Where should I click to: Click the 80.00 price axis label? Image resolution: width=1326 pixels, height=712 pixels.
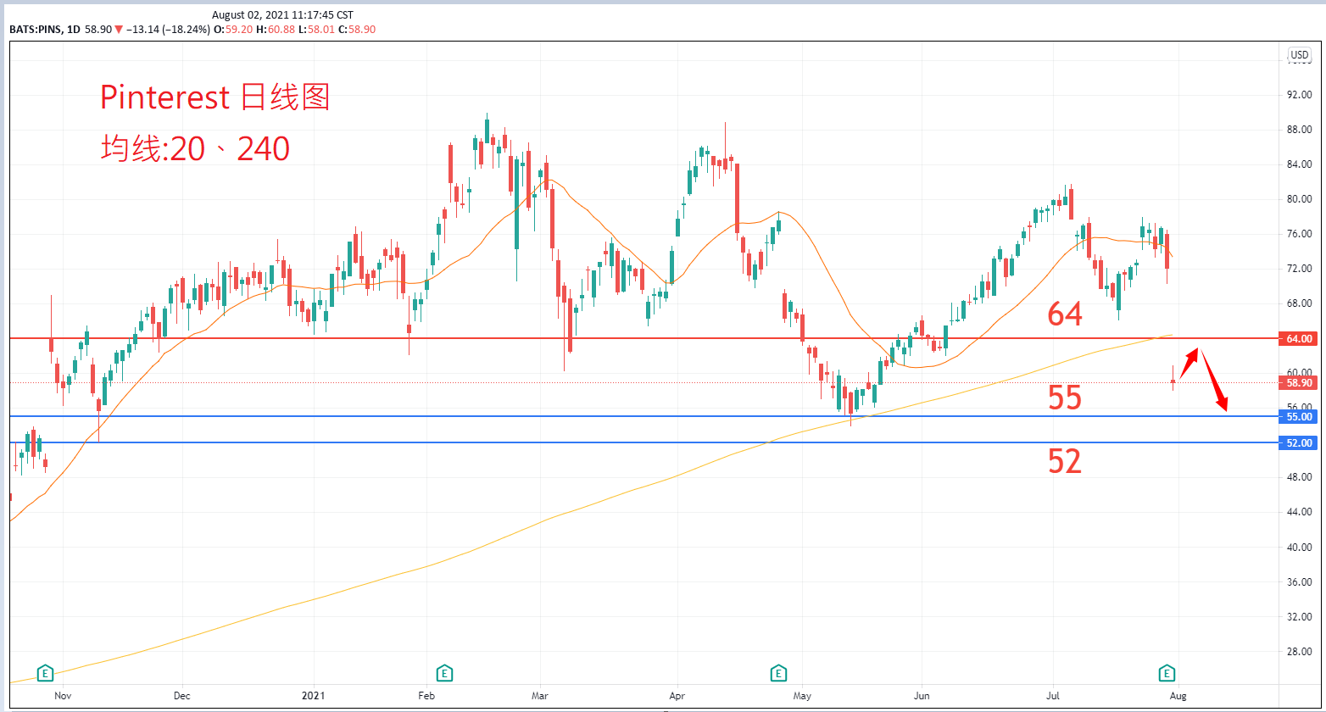(x=1300, y=199)
